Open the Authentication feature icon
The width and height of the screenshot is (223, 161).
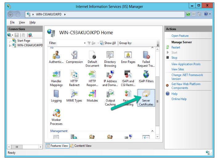pos(56,57)
